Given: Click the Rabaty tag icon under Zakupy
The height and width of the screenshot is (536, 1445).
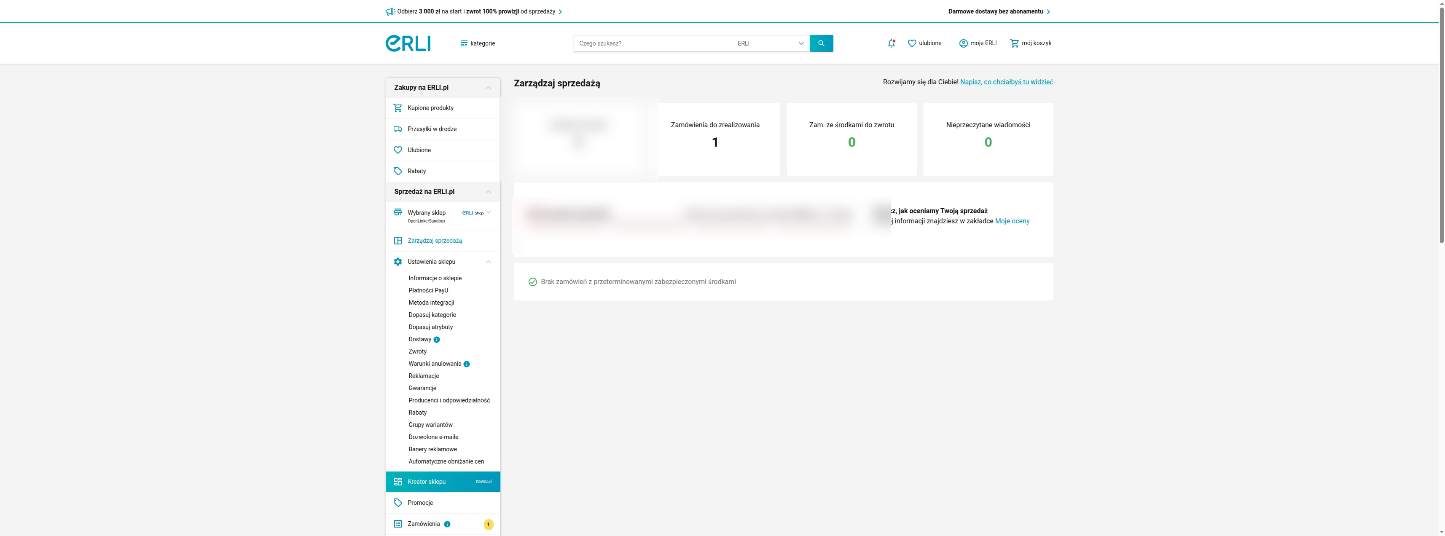Looking at the screenshot, I should click(x=398, y=171).
